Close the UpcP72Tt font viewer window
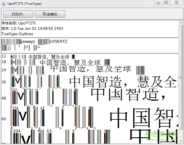 click(177, 3)
